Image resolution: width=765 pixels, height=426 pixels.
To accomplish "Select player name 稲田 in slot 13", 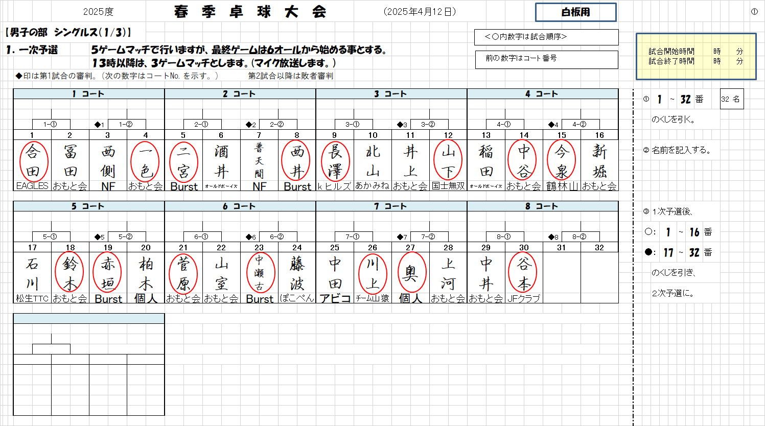I will click(486, 161).
